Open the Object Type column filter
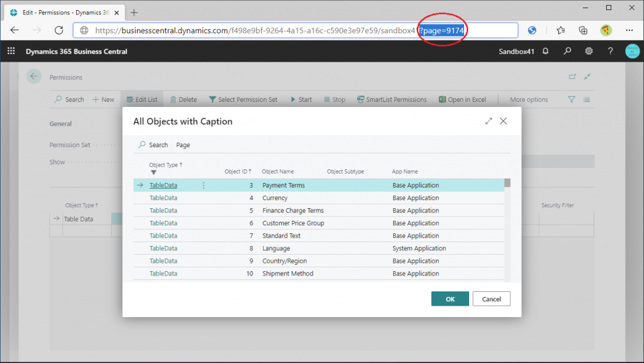 153,172
